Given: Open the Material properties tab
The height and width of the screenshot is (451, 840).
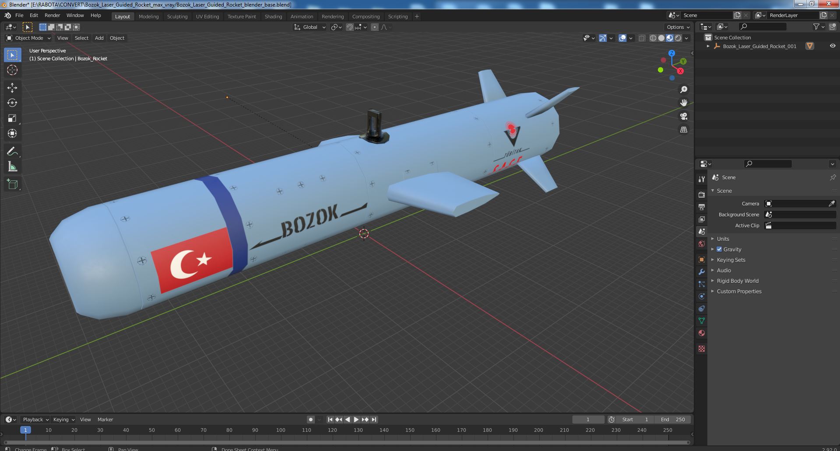Looking at the screenshot, I should click(702, 333).
